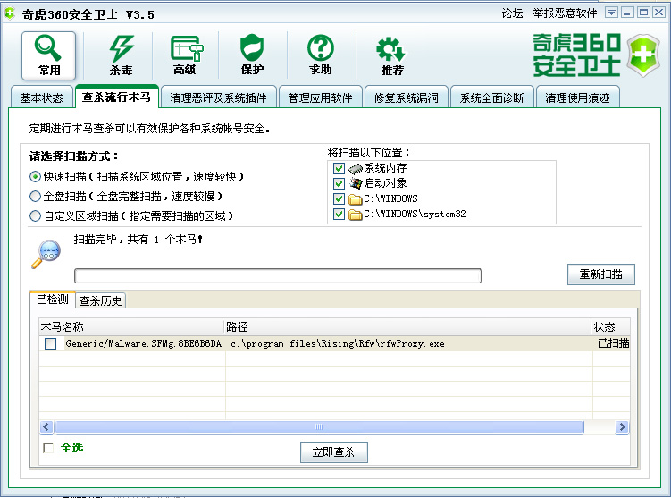Image resolution: width=671 pixels, height=498 pixels.
Task: Open the 高级 advanced tools icon
Action: [186, 55]
